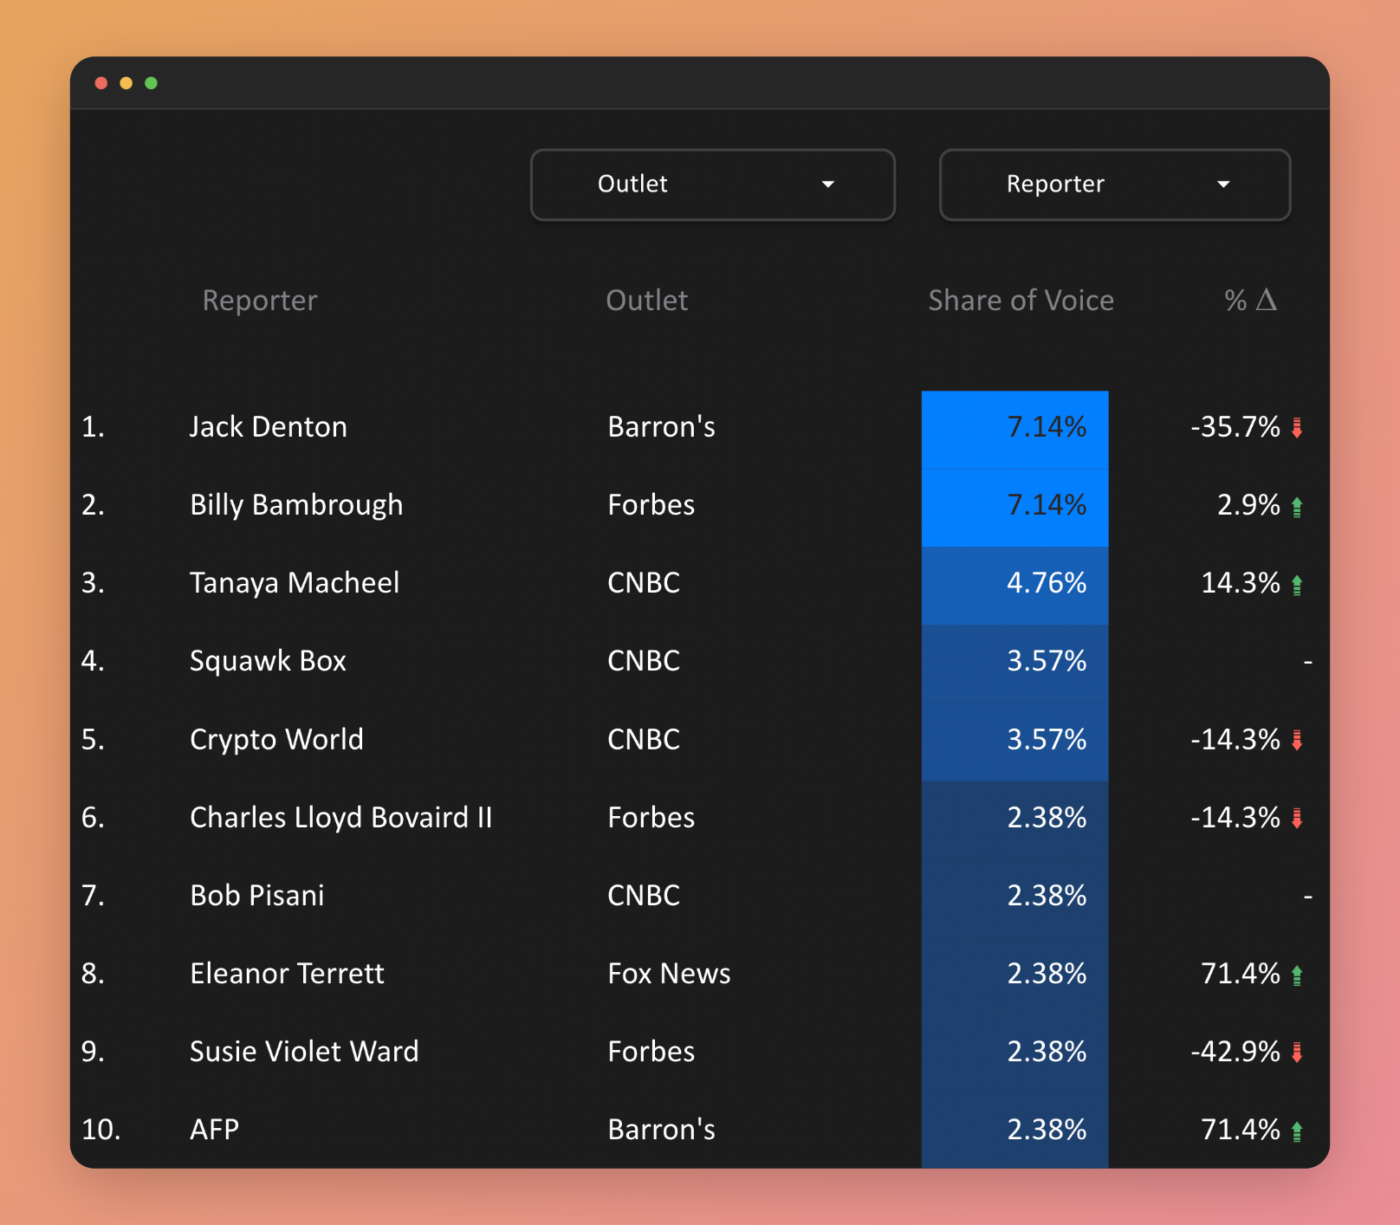Click the green window maximize button

pos(151,83)
